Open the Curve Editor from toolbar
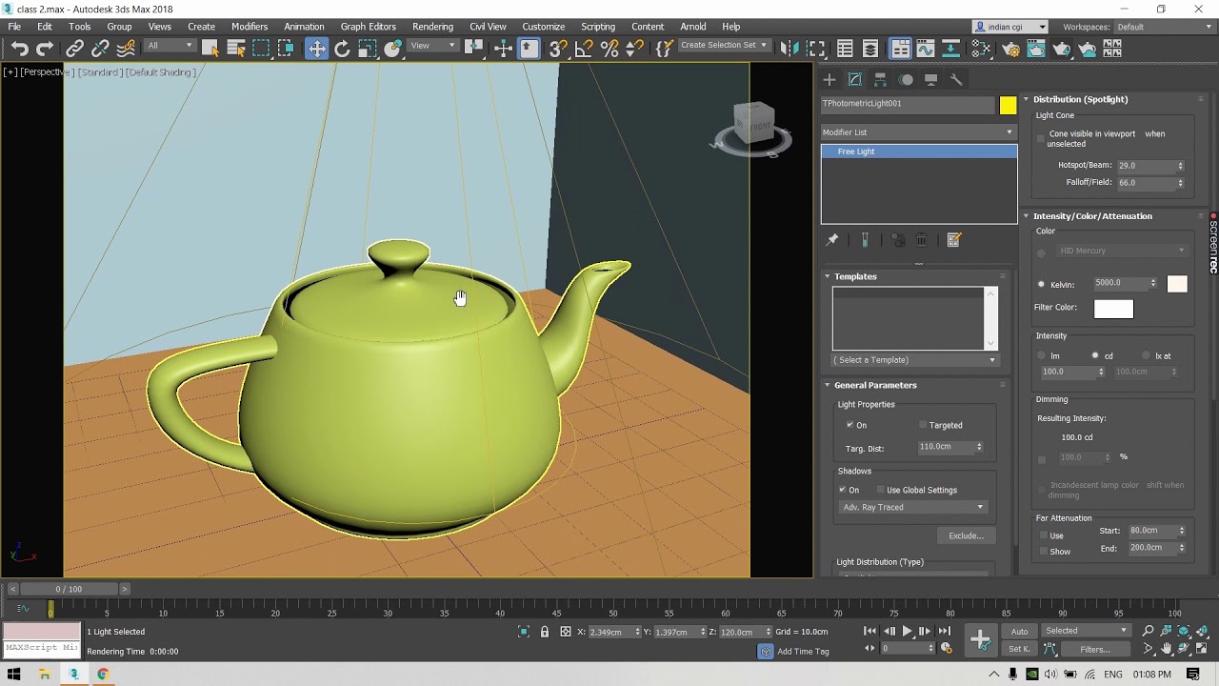This screenshot has width=1219, height=686. (926, 49)
